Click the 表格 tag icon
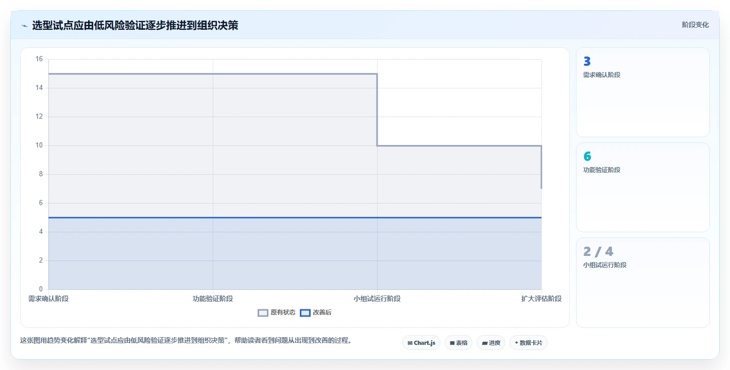Screen dimensions: 730x370 (452, 343)
